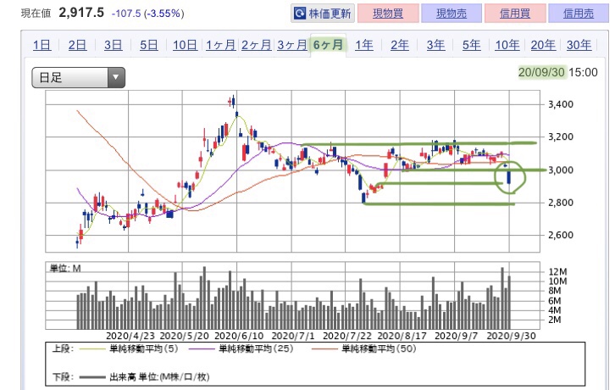Viewport: 615px width, 390px height.
Task: Click the 単位: M volume unit label
Action: pos(65,269)
